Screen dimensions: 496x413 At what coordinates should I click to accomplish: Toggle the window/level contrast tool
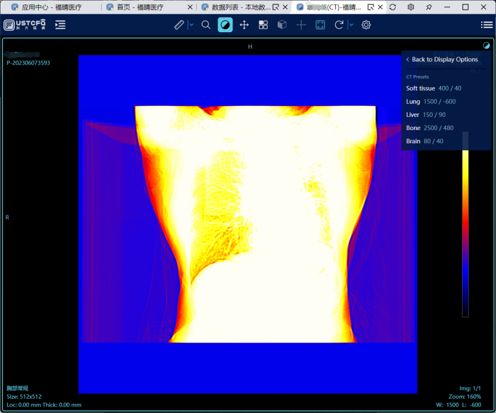[225, 25]
